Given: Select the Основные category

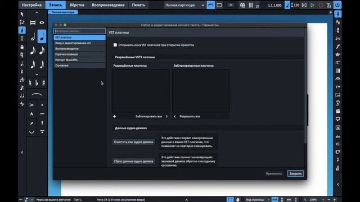Looking at the screenshot, I should (80, 66).
